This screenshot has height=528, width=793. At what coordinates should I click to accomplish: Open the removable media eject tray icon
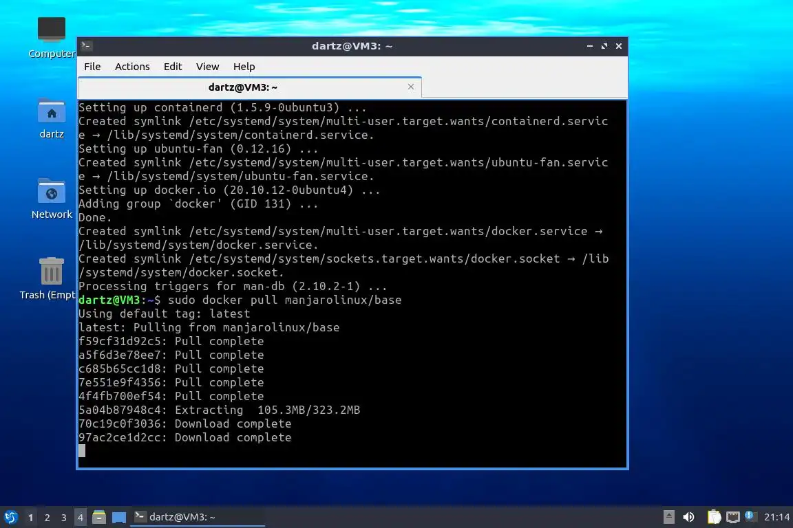tap(668, 517)
